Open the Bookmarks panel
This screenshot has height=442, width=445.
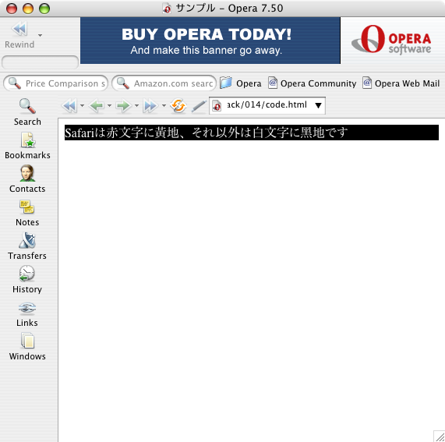coord(27,146)
